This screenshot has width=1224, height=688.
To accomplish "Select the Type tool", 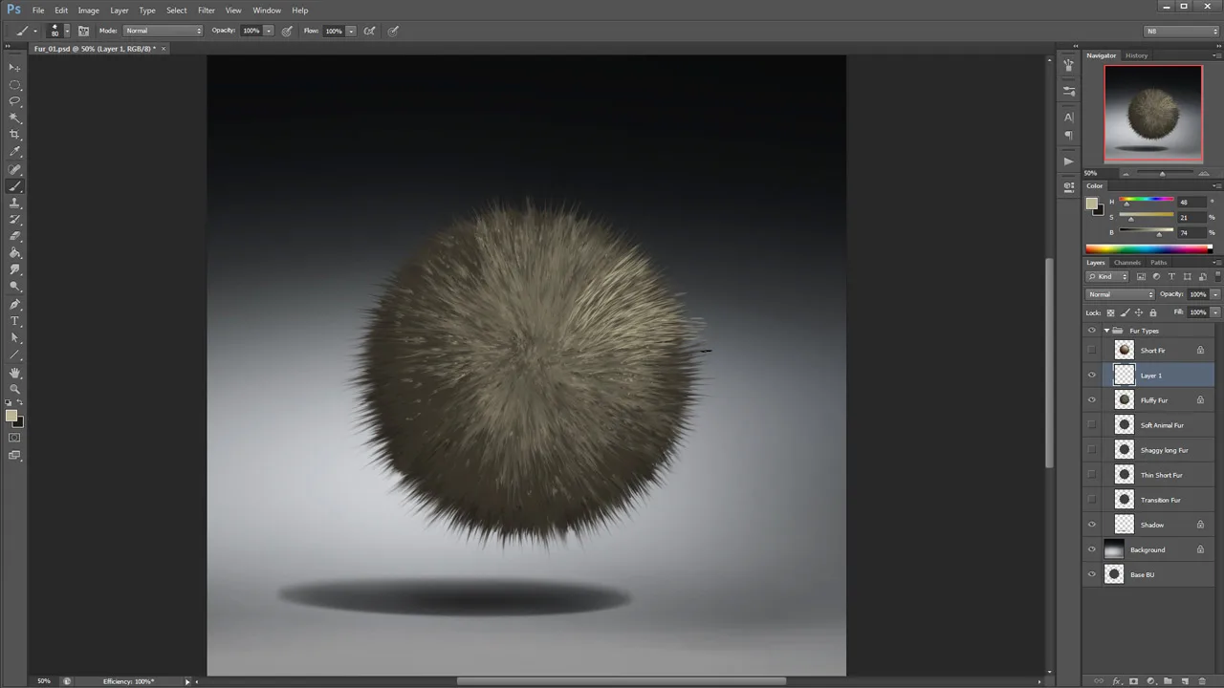I will 14,322.
